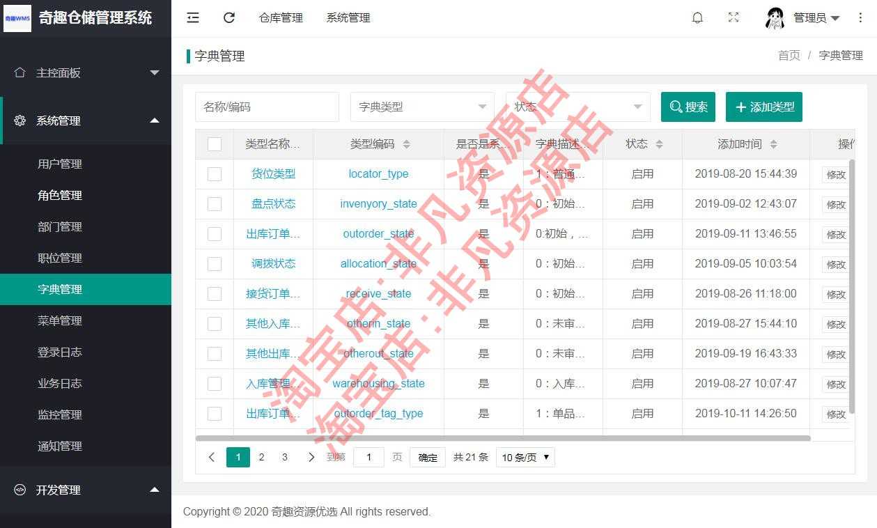
Task: Select the checkbox for 货位类型 row
Action: tap(214, 173)
